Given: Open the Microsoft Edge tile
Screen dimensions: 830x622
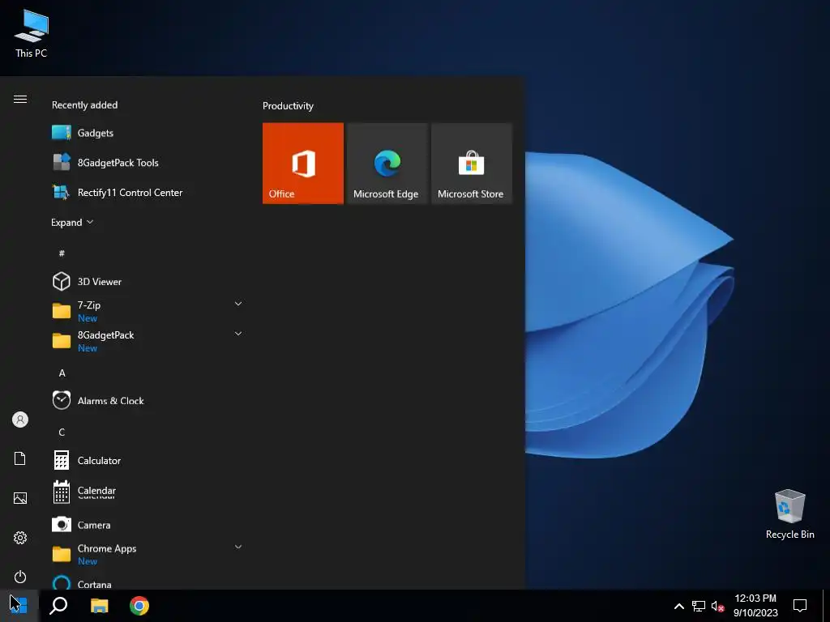Looking at the screenshot, I should point(387,163).
